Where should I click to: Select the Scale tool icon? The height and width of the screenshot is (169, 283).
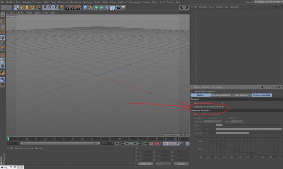[27, 8]
